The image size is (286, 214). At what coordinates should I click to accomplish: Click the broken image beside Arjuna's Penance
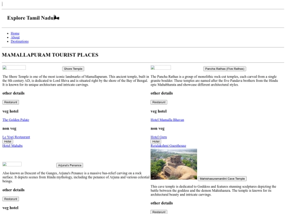click(x=12, y=164)
